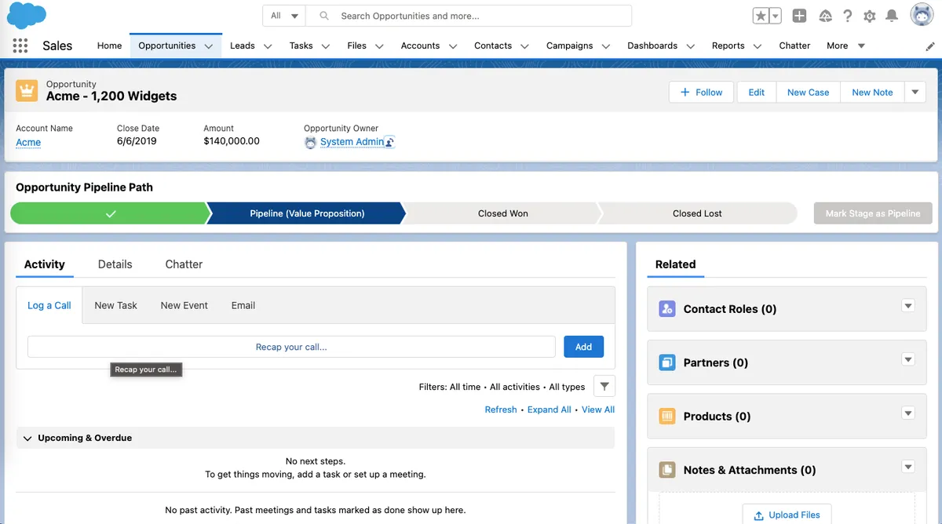Switch to the Details tab
This screenshot has width=942, height=524.
(x=115, y=264)
